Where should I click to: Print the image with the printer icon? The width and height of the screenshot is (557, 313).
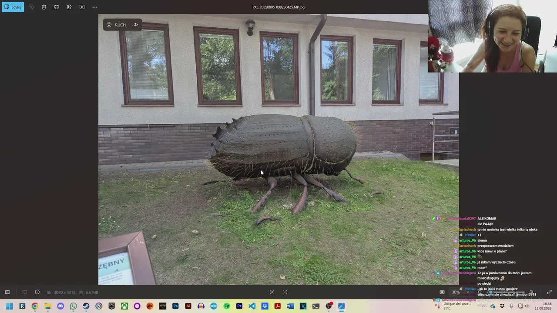[57, 7]
